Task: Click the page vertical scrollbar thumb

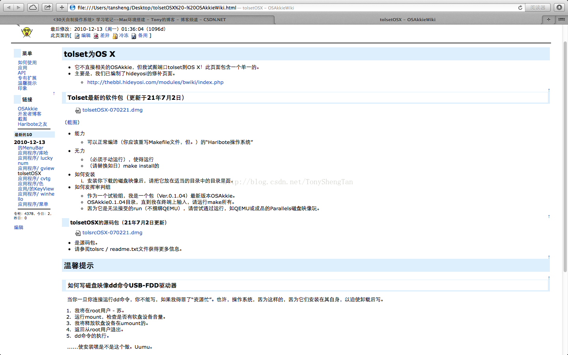Action: coord(565,157)
